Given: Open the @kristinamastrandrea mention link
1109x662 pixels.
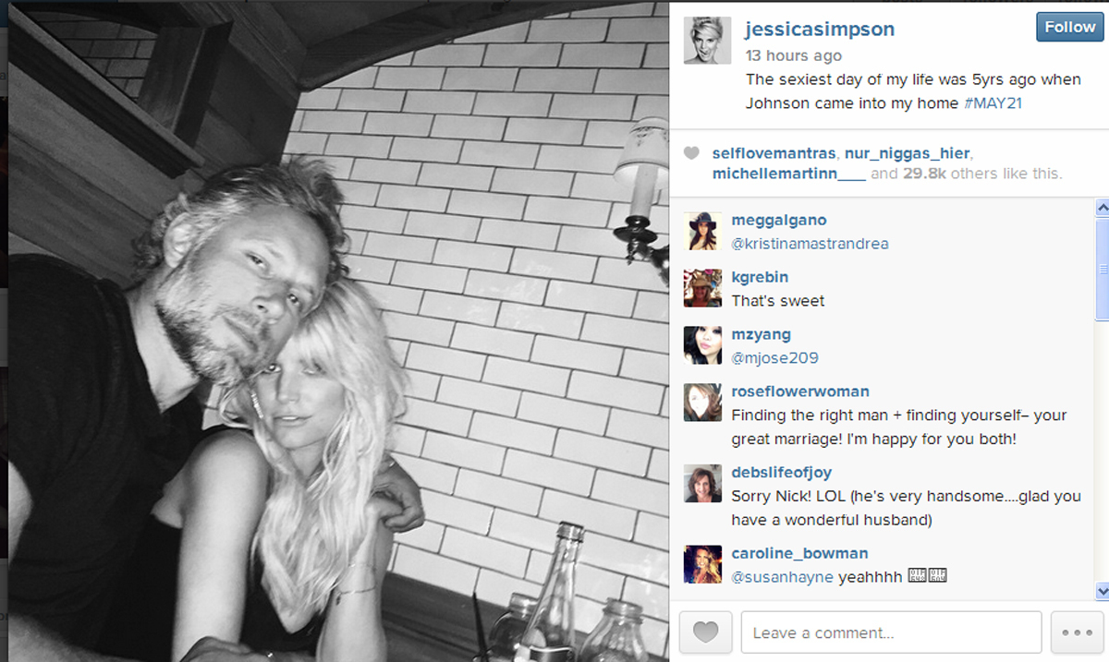Looking at the screenshot, I should (x=811, y=244).
